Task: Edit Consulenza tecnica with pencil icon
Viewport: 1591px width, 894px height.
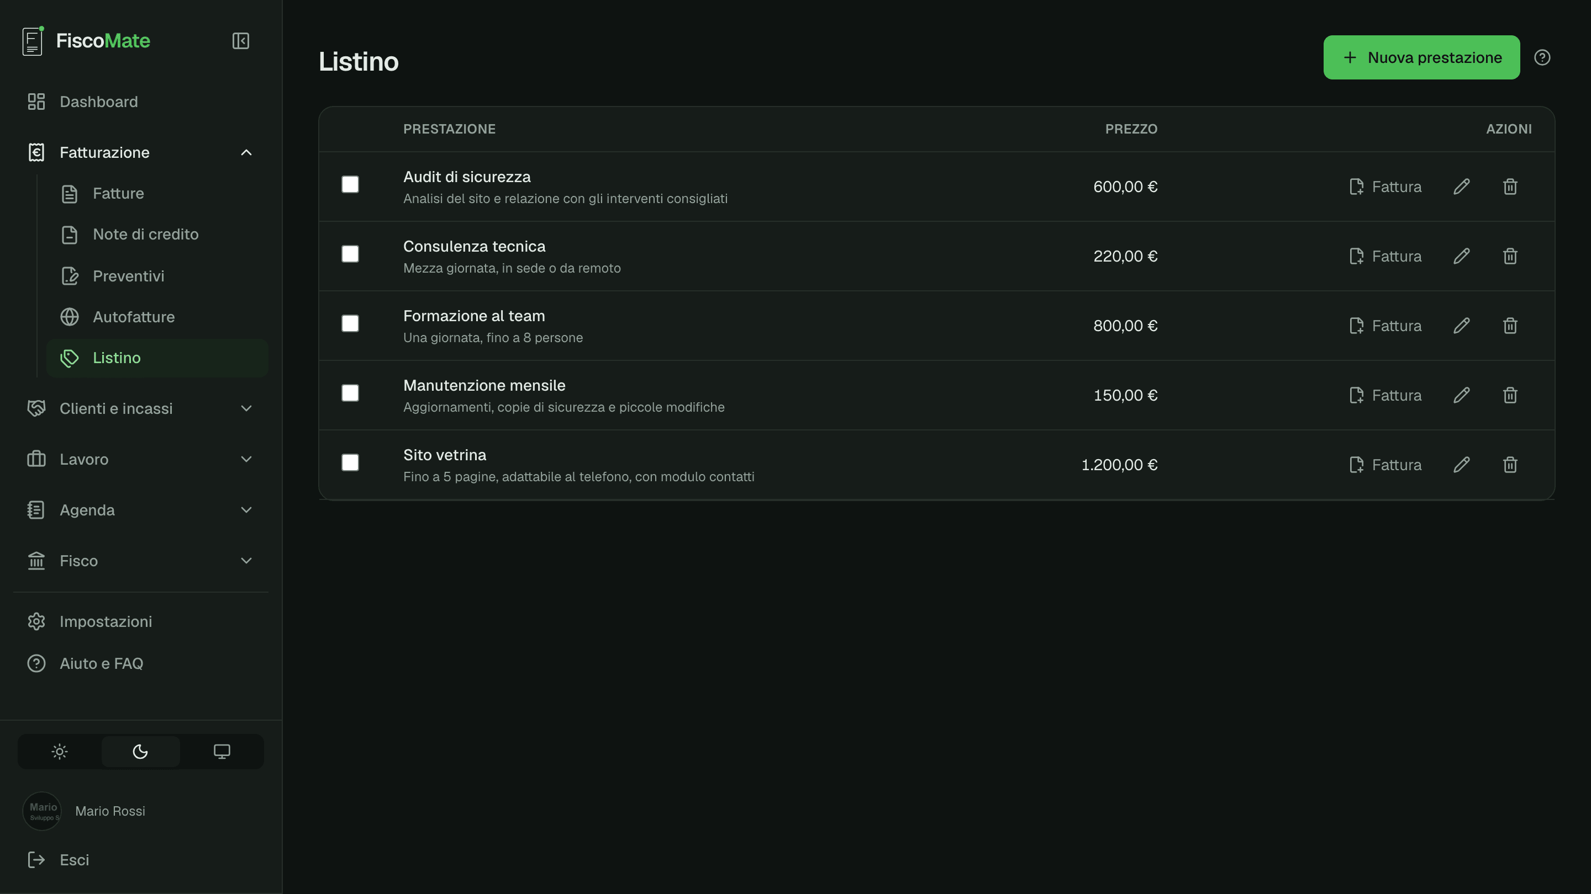Action: tap(1461, 256)
